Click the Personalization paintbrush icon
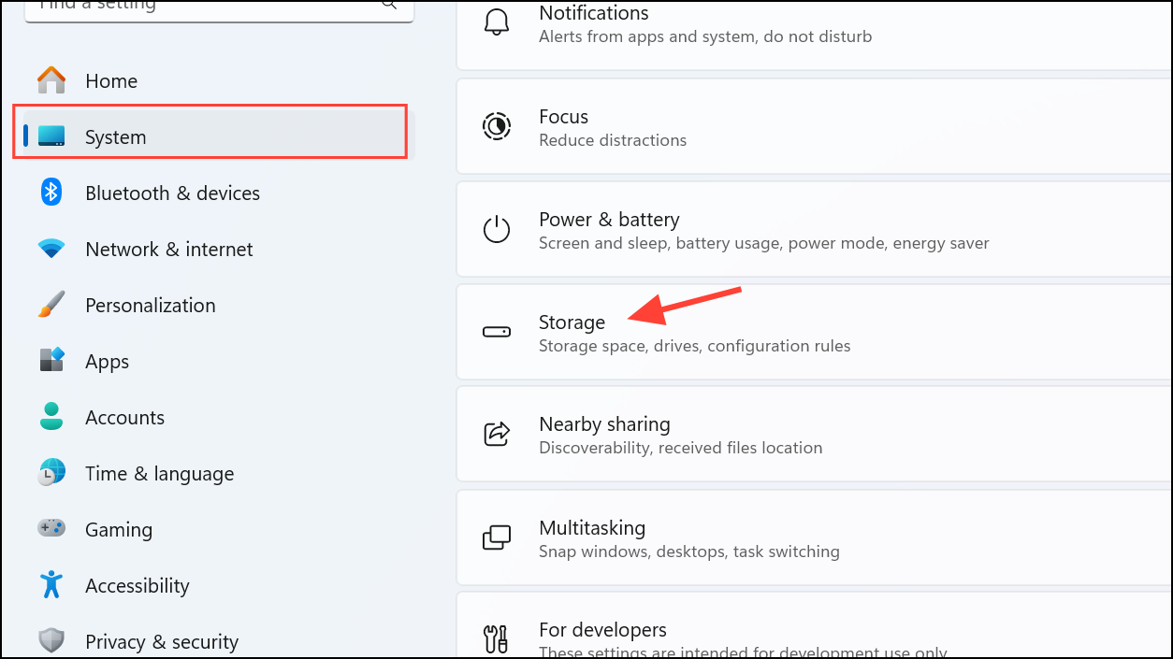The image size is (1173, 659). coord(51,305)
